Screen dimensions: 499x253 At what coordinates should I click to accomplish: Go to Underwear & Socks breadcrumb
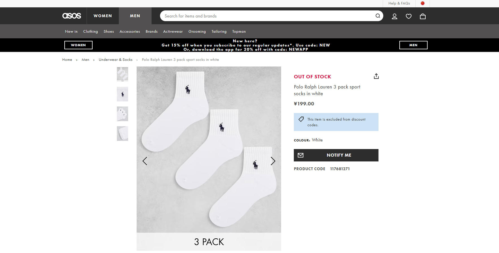point(115,60)
